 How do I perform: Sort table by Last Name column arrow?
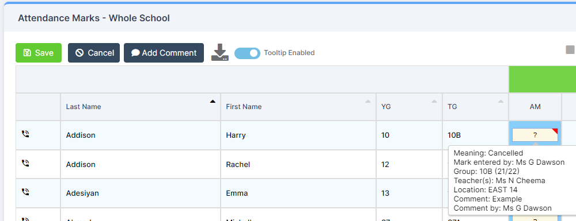[213, 102]
